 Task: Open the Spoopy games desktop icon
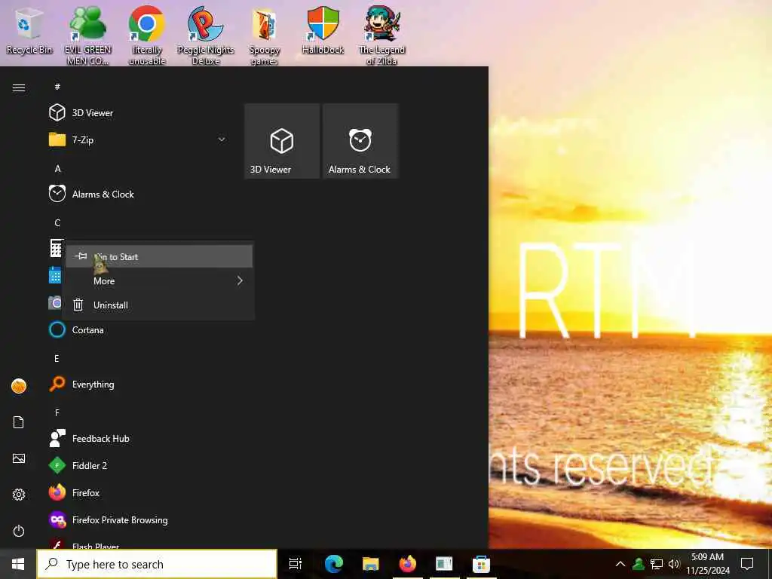(x=265, y=36)
